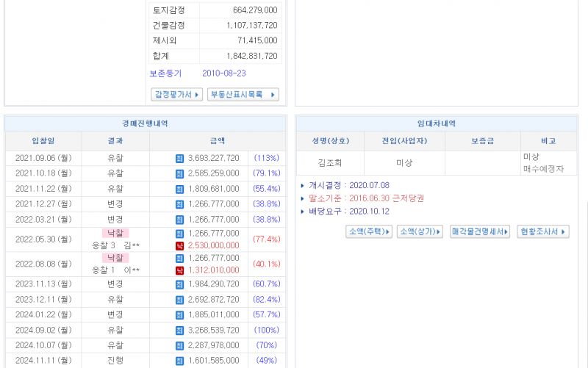Open the 부동산표시목록 property list button

pyautogui.click(x=243, y=95)
